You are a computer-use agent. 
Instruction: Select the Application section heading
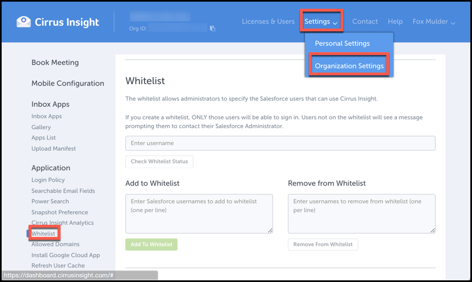[x=51, y=168]
